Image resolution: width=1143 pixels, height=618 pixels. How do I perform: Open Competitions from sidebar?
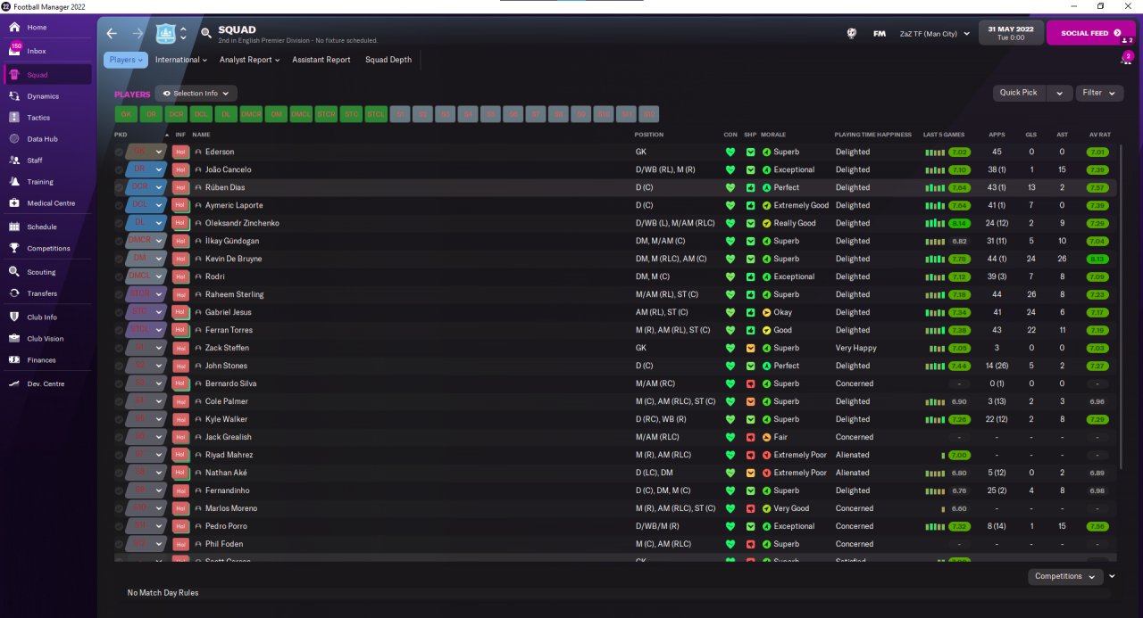point(46,249)
